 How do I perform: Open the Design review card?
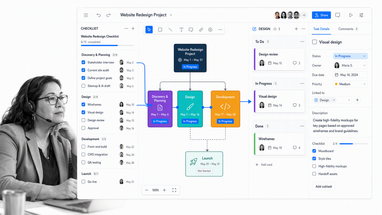279,59
